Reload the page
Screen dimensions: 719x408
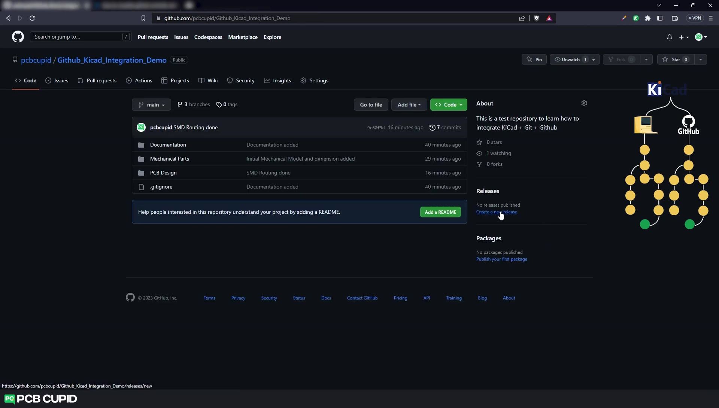(x=32, y=18)
